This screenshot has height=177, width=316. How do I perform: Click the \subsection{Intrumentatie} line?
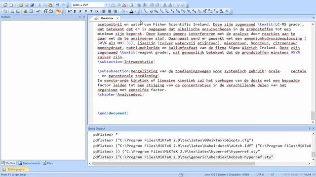pos(126,62)
